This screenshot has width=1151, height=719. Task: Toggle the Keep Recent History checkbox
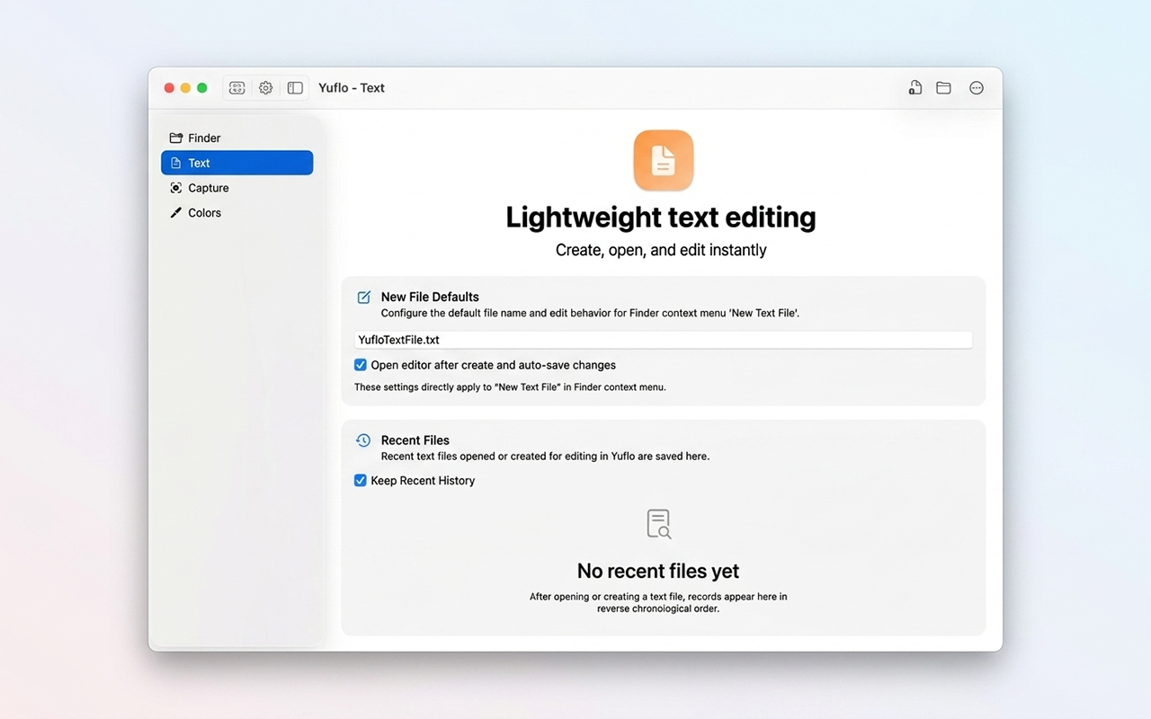[361, 481]
